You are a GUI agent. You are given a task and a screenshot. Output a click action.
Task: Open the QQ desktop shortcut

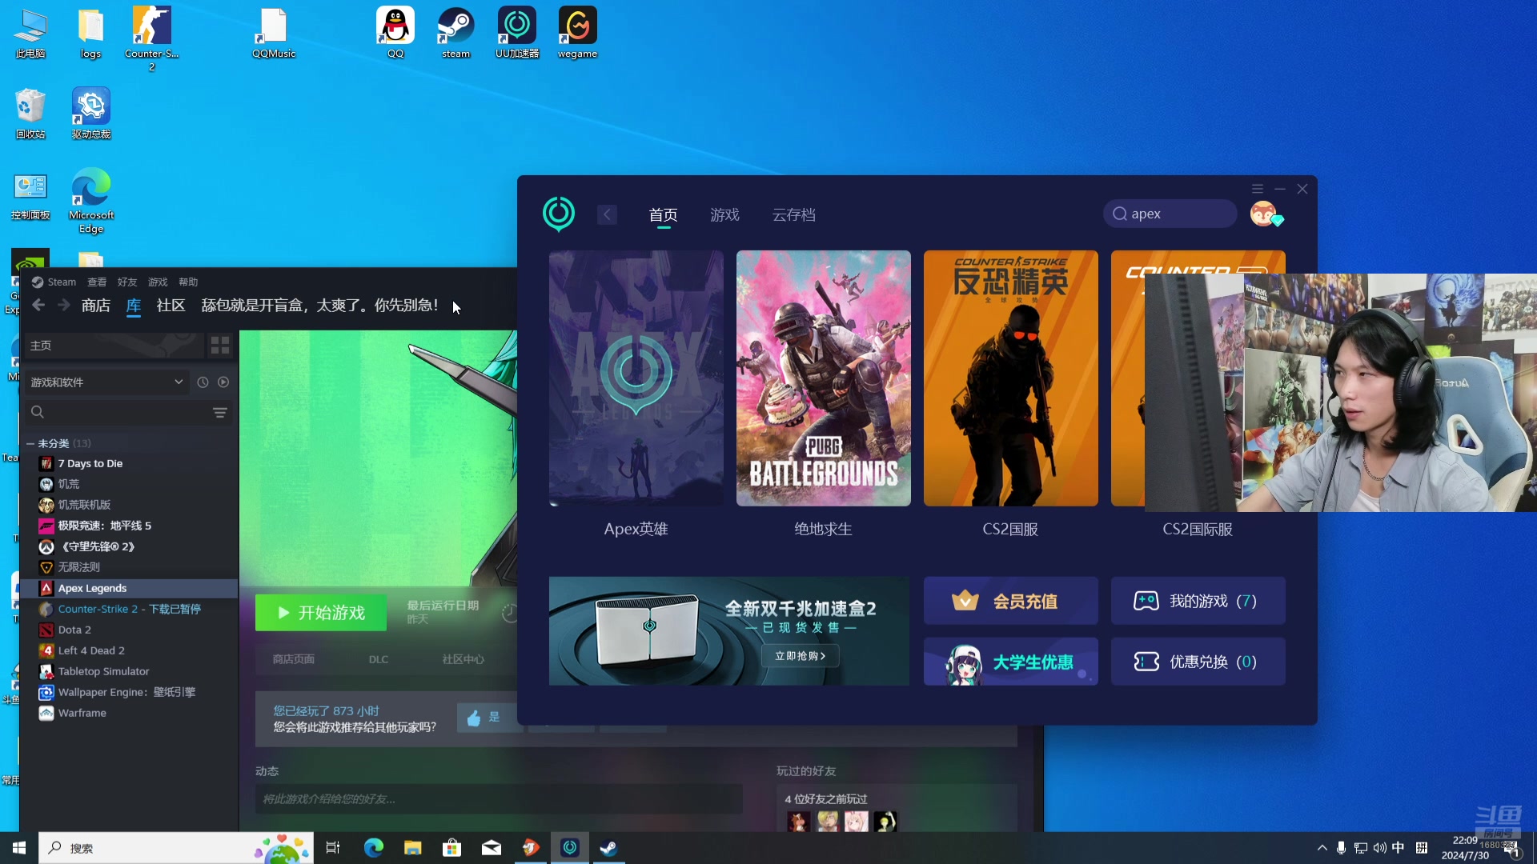click(395, 33)
